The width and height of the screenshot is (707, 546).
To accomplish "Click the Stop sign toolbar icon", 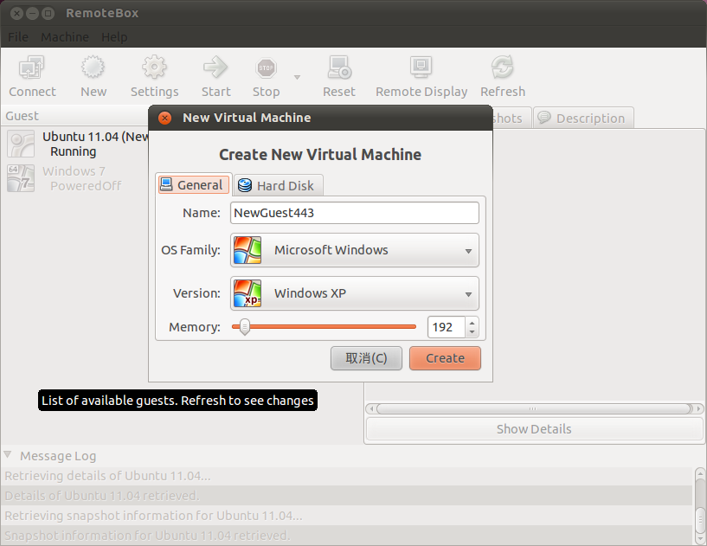I will coord(266,68).
